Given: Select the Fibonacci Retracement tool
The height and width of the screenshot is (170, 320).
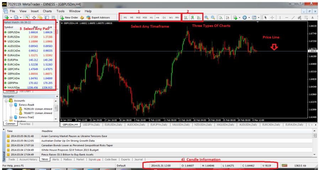Looking at the screenshot, I should 306,18.
